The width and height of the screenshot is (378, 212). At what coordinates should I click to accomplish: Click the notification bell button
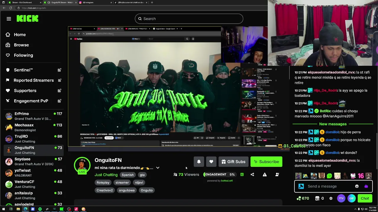pos(199,162)
